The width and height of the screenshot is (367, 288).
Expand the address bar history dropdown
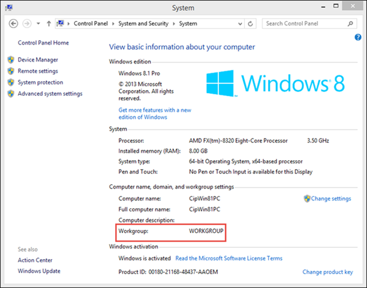(x=240, y=23)
